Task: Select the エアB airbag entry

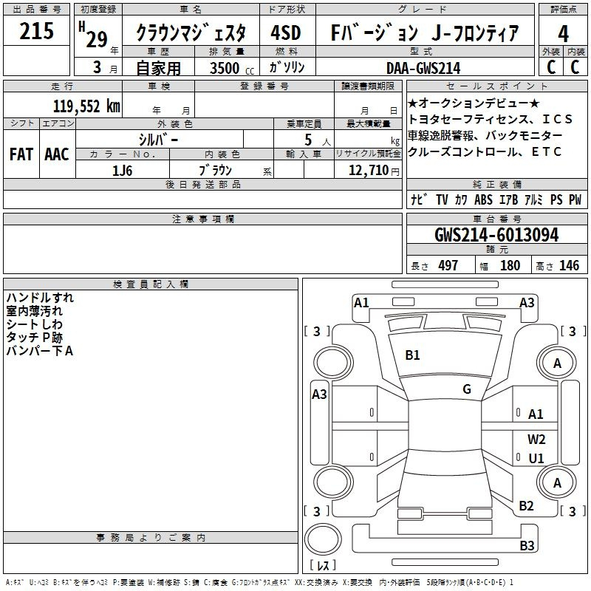Action: 508,199
